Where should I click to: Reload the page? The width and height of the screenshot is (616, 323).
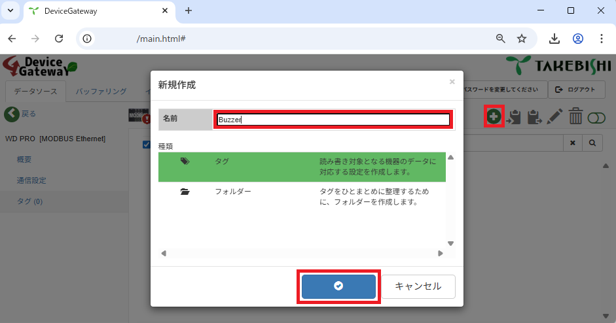point(59,39)
